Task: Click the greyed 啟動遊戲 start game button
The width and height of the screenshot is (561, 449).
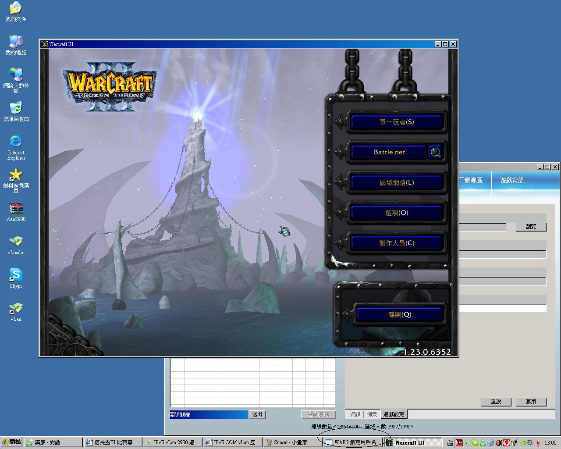Action: (318, 414)
